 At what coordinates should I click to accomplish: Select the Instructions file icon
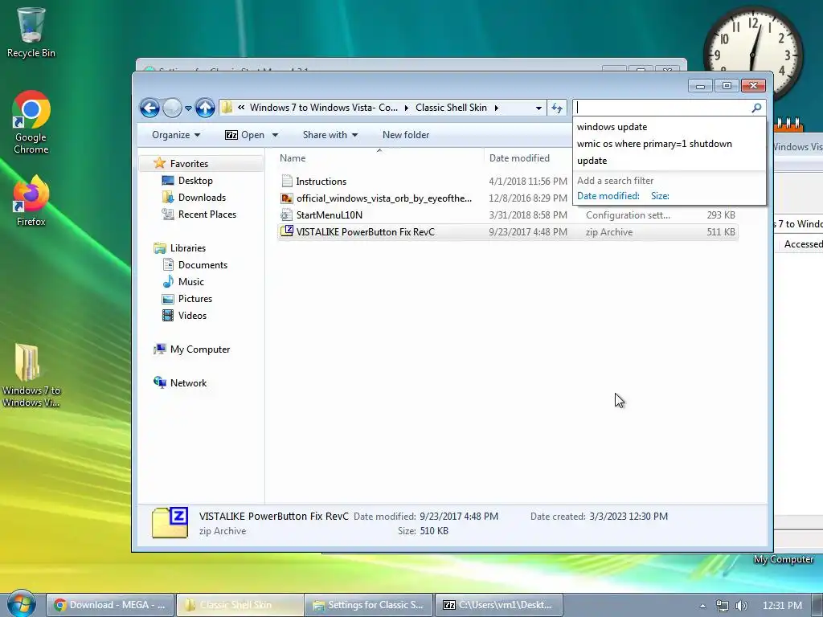pyautogui.click(x=287, y=181)
